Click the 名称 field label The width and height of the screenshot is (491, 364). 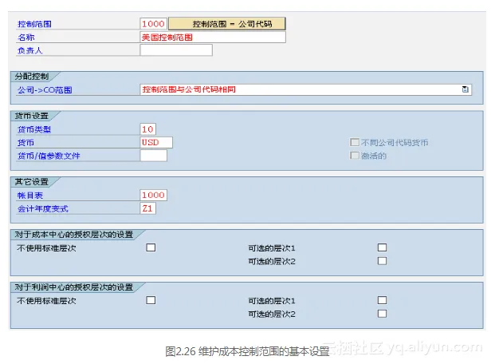click(26, 38)
